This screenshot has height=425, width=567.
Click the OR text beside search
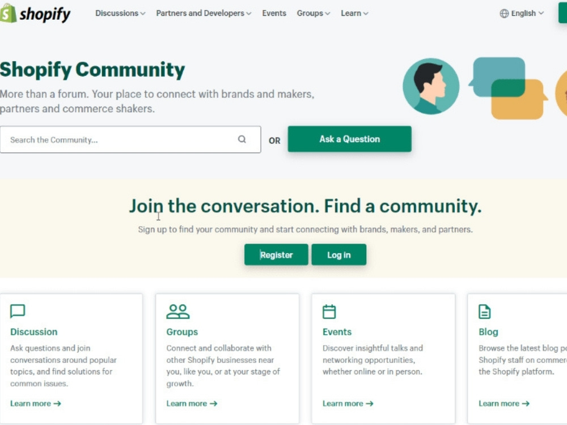[274, 141]
